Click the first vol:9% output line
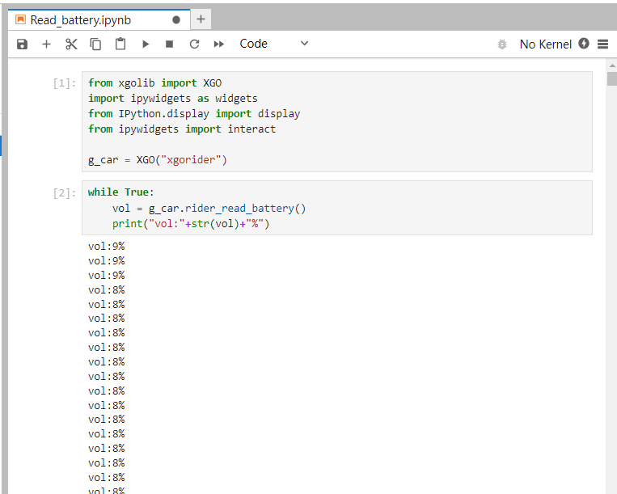 [106, 247]
